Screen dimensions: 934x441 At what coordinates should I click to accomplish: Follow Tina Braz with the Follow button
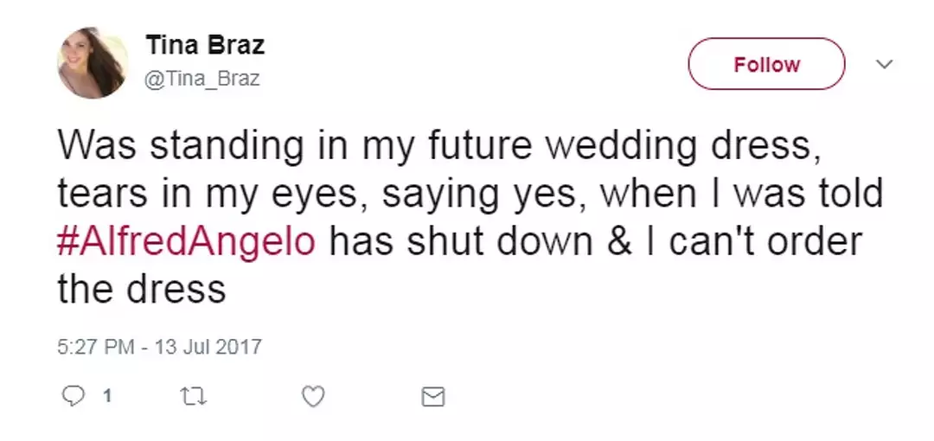tap(766, 65)
